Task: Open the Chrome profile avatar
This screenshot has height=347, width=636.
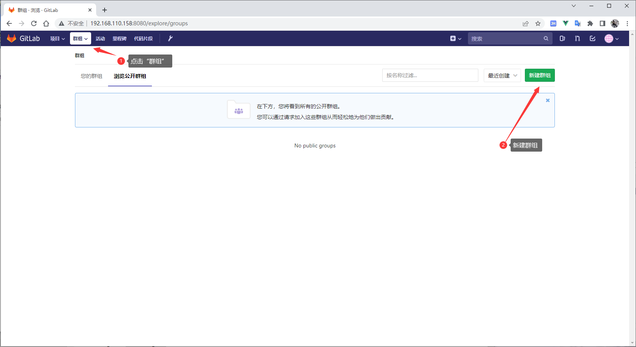Action: click(x=615, y=23)
